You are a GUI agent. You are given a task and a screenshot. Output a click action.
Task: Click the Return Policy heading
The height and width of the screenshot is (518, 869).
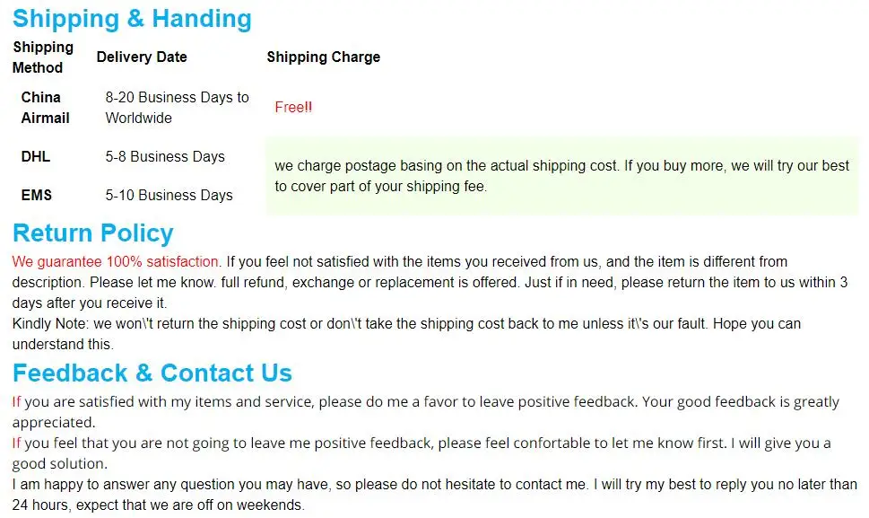pyautogui.click(x=92, y=233)
